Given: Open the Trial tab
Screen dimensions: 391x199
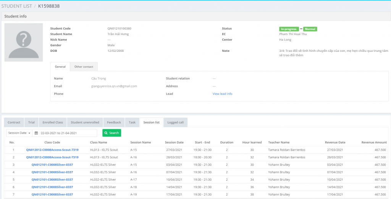Looking at the screenshot, I should click(x=31, y=122).
